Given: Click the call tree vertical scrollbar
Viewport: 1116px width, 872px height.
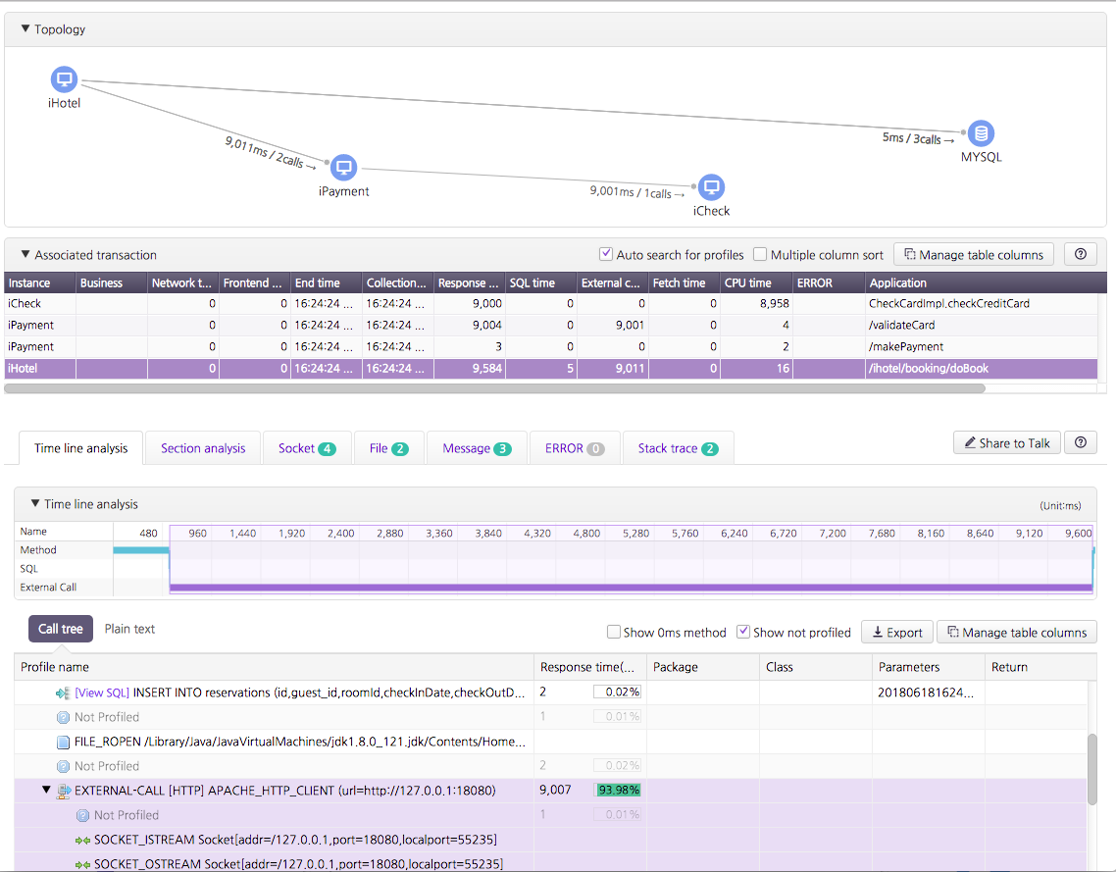Looking at the screenshot, I should click(1091, 769).
